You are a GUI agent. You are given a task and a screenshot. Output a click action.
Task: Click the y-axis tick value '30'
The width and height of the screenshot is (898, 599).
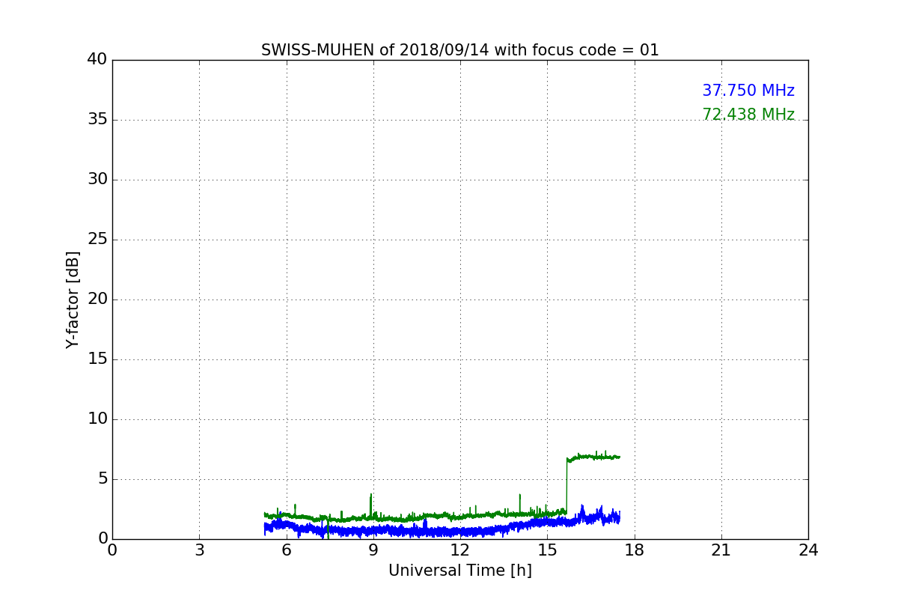97,179
